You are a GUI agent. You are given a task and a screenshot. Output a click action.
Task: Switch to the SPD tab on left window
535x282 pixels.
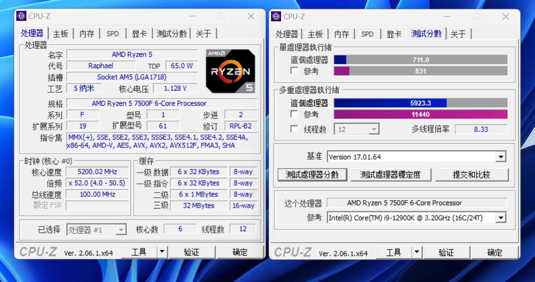click(x=112, y=33)
